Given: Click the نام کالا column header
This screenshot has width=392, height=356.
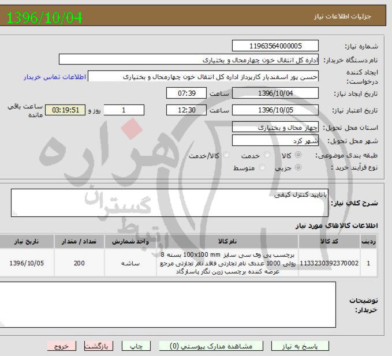Looking at the screenshot, I should 227,241.
